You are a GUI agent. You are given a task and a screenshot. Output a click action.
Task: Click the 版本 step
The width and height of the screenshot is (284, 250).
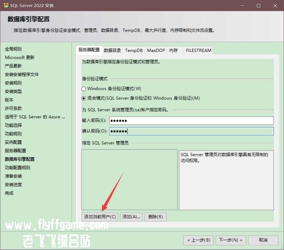point(9,100)
